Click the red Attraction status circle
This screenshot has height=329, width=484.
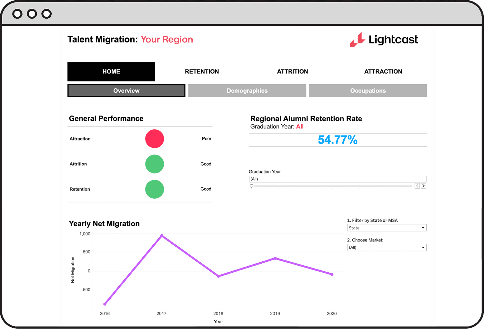[x=154, y=138]
